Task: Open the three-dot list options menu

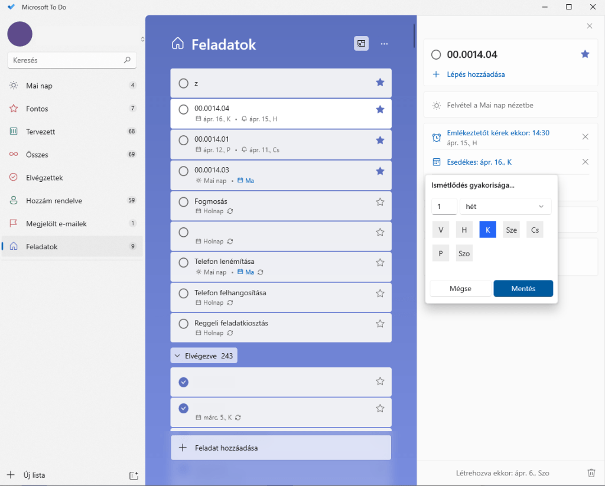Action: (385, 43)
